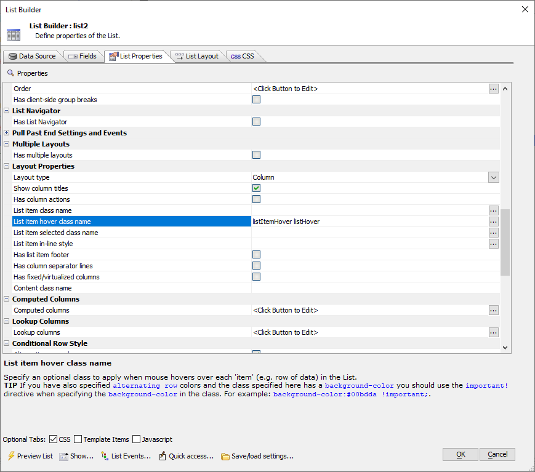The width and height of the screenshot is (535, 472).
Task: Click the listItemHover listHover value field
Action: click(x=370, y=222)
